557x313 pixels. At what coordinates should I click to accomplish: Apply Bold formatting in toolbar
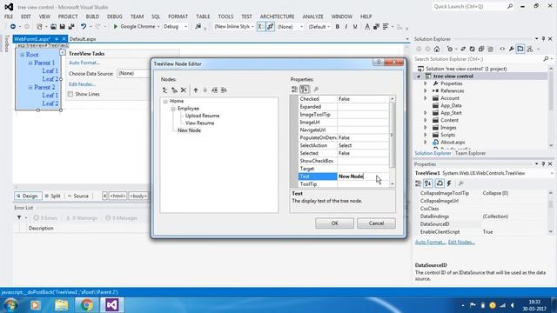click(337, 27)
